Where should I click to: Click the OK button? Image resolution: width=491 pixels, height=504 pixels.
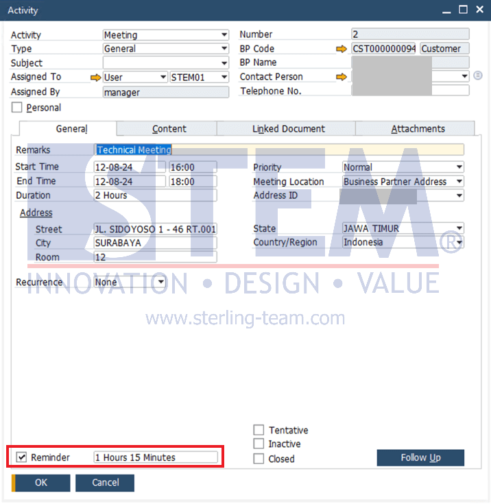[x=41, y=483]
